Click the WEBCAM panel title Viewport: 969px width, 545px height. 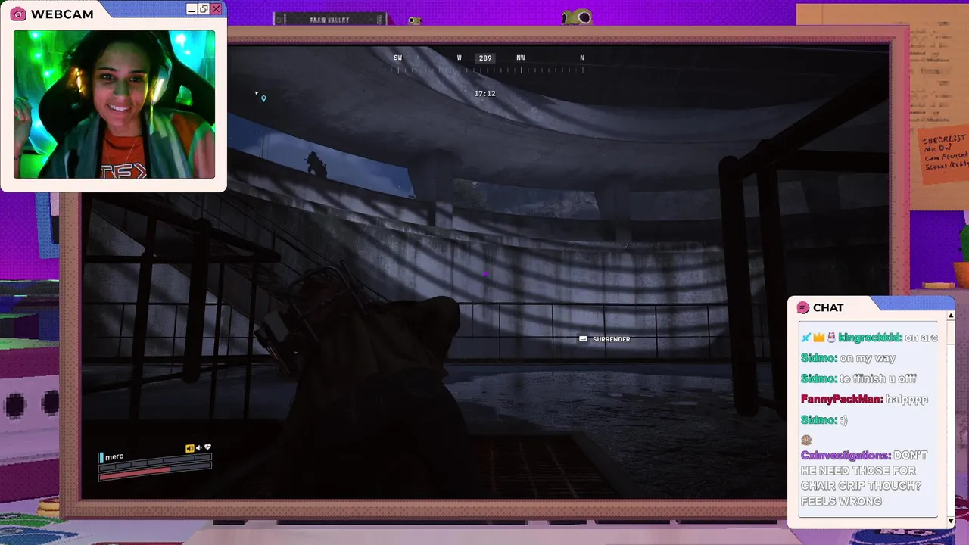click(62, 14)
